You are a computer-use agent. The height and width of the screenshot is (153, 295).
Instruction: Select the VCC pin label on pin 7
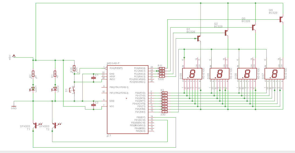click(112, 106)
